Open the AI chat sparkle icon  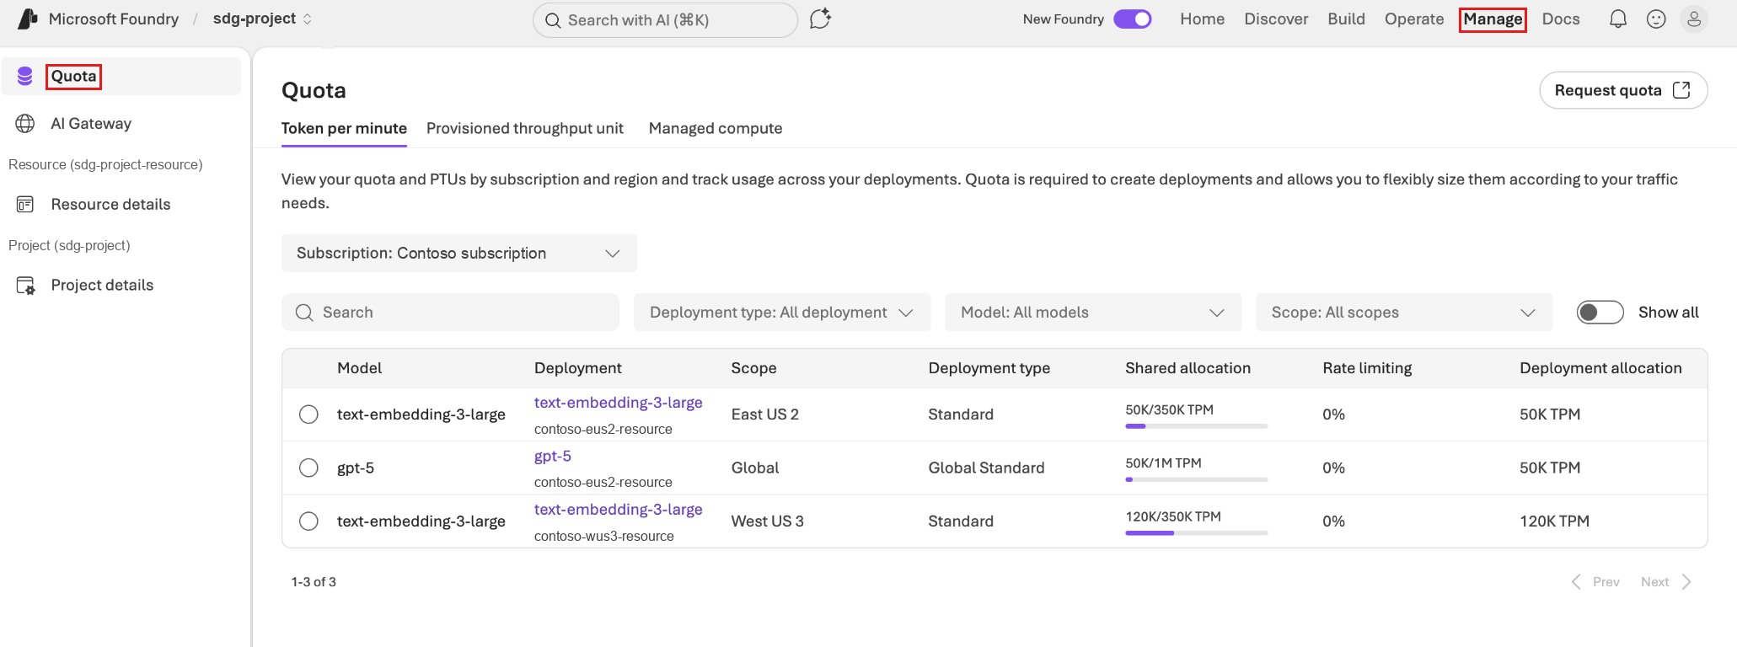(820, 19)
